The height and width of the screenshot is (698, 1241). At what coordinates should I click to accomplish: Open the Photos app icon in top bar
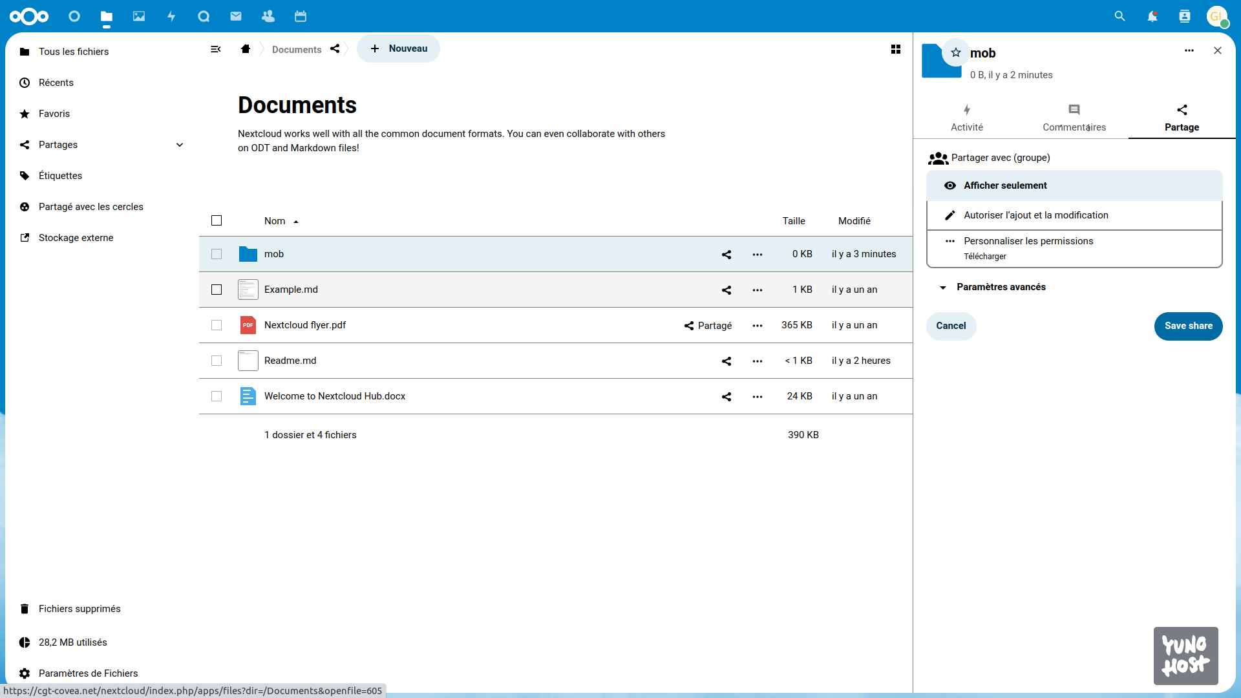(139, 16)
